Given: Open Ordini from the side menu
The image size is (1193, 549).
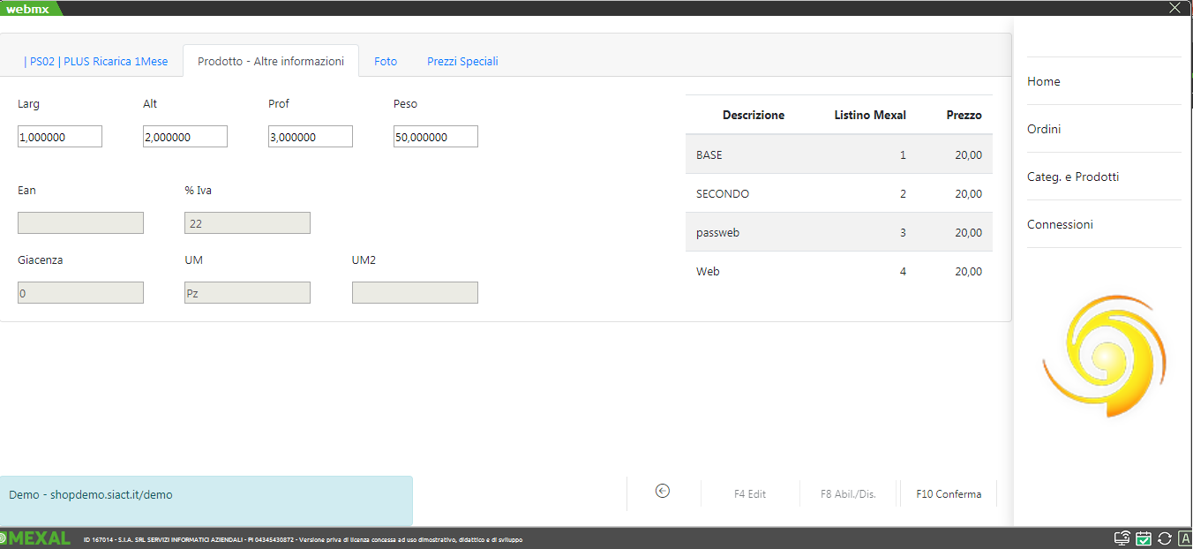Looking at the screenshot, I should [1044, 129].
